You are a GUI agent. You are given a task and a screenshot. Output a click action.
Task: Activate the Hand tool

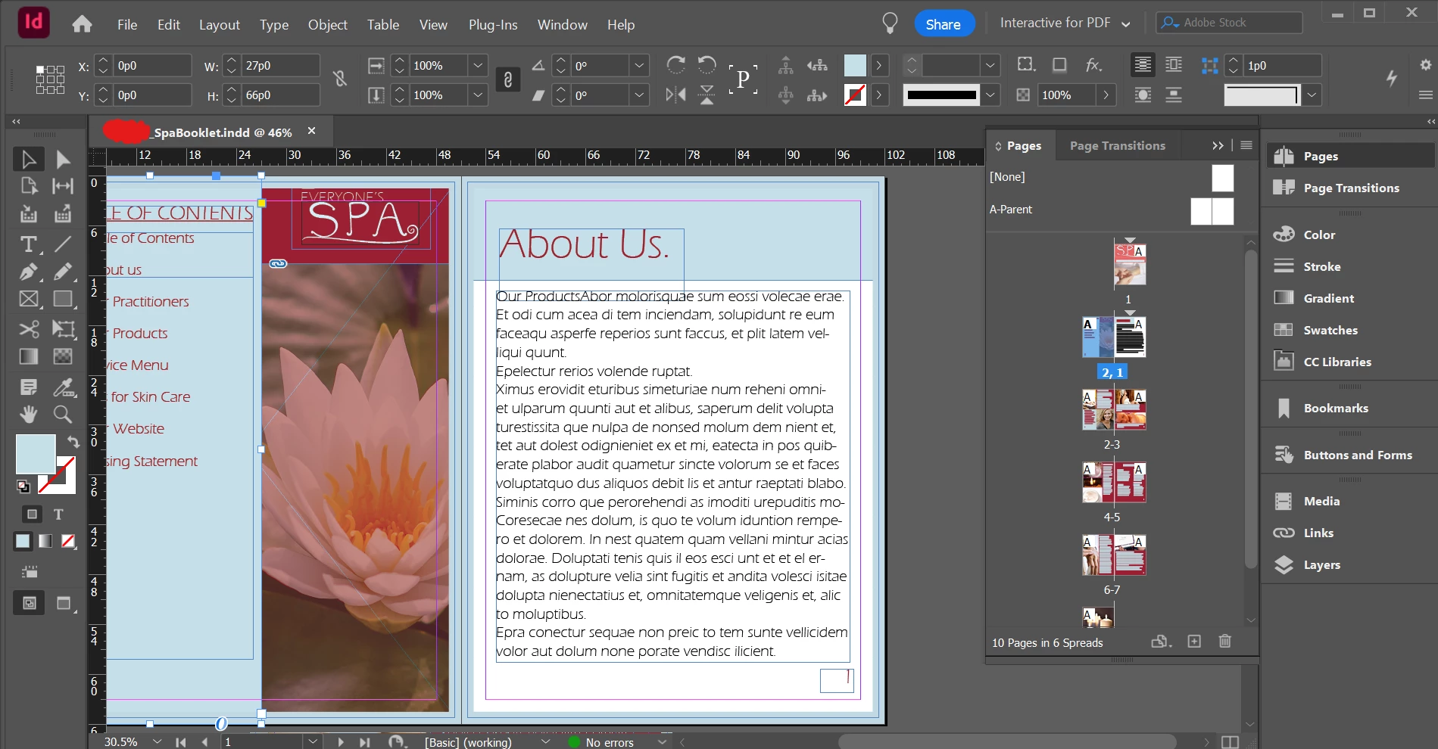click(28, 414)
